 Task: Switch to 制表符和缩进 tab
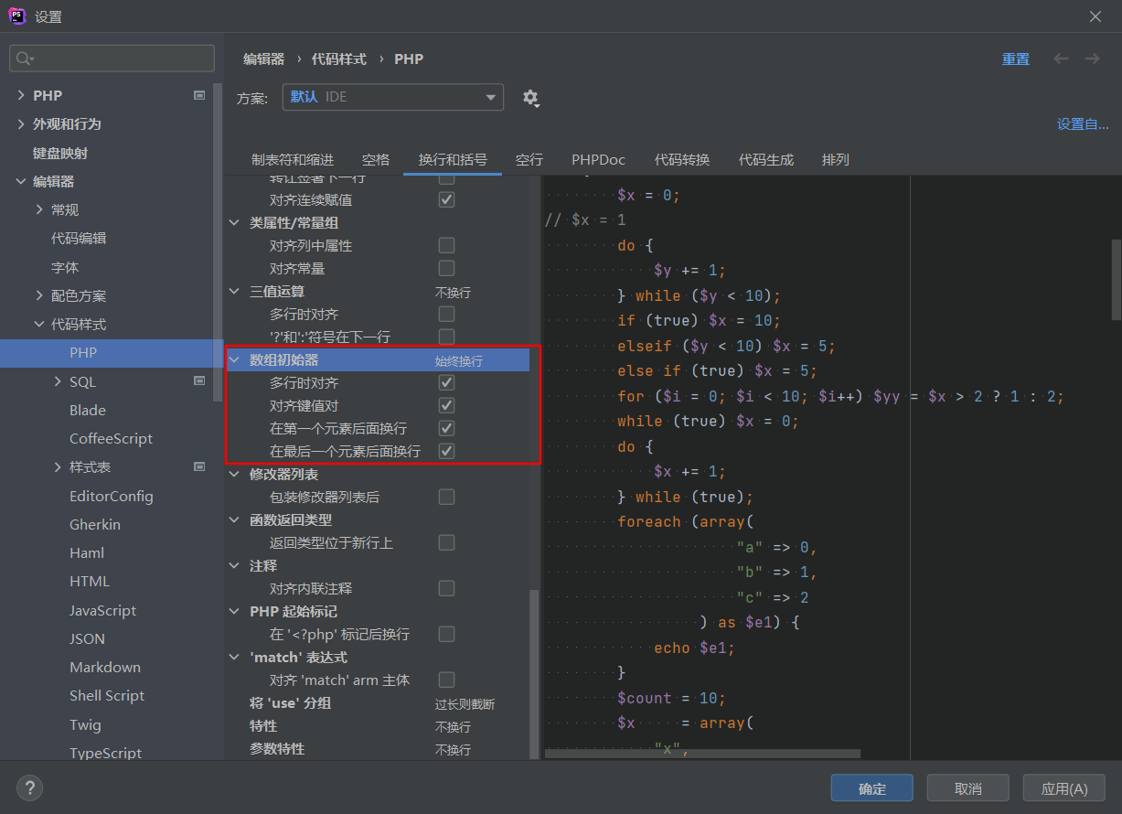293,159
